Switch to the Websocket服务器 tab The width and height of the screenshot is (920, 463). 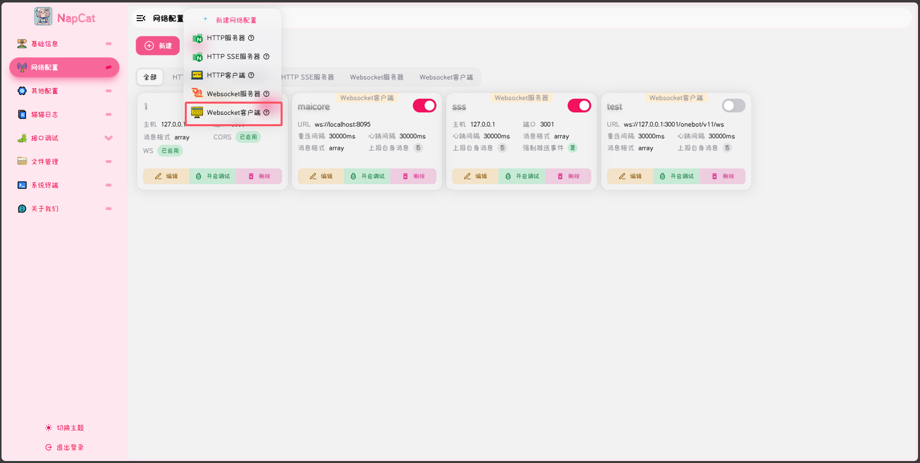coord(376,77)
